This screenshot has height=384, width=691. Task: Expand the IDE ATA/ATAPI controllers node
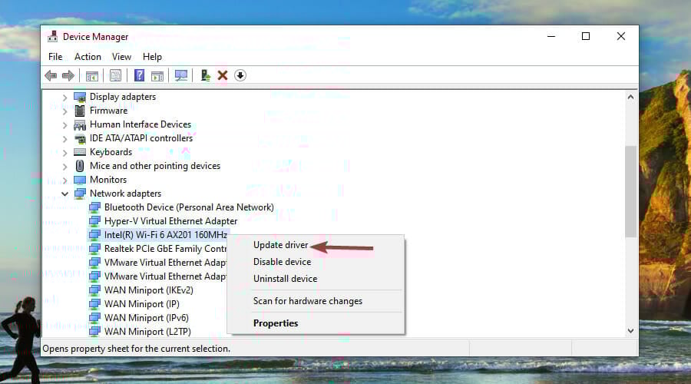64,139
